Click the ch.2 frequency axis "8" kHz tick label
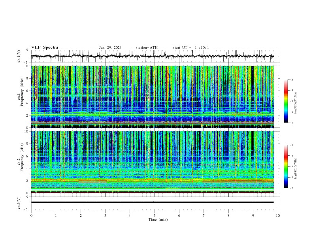Image resolution: width=313 pixels, height=242 pixels. 28,144
